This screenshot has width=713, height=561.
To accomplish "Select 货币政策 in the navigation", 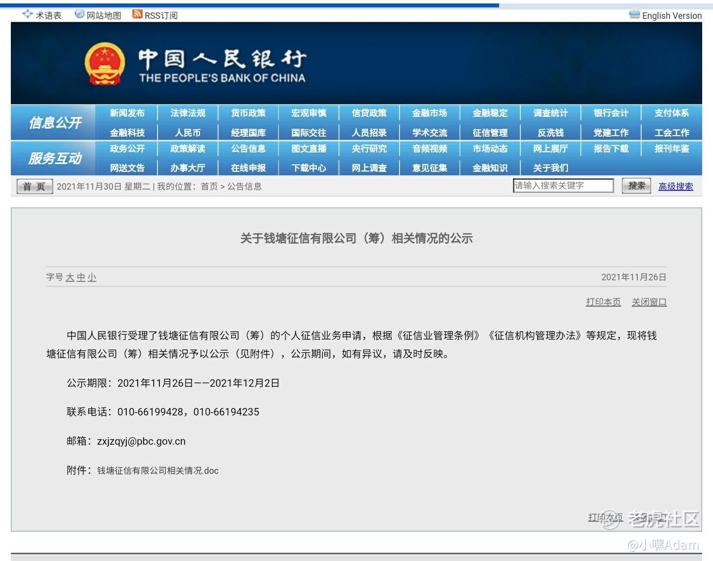I will coord(248,113).
